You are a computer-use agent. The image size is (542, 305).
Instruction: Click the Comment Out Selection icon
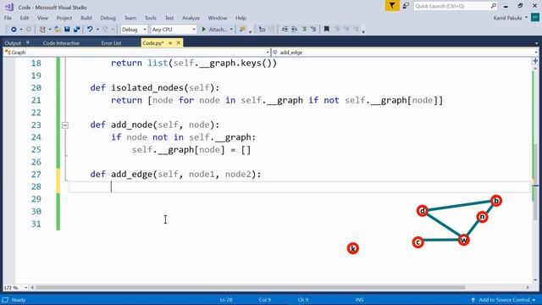click(304, 30)
